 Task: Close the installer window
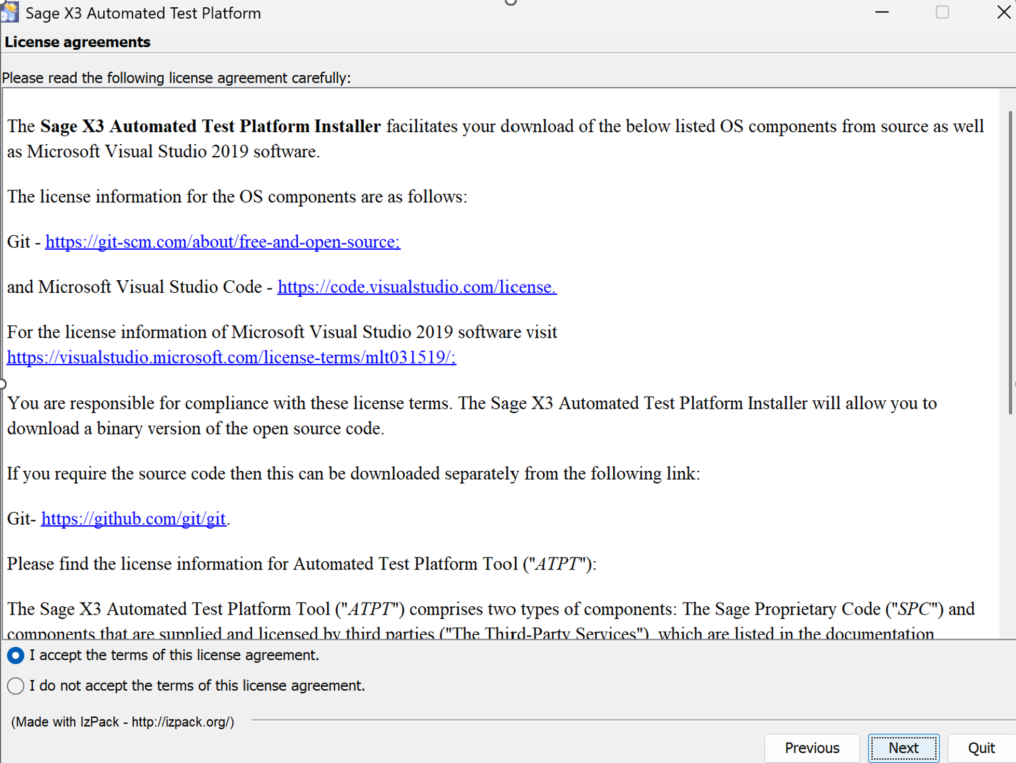point(1004,12)
